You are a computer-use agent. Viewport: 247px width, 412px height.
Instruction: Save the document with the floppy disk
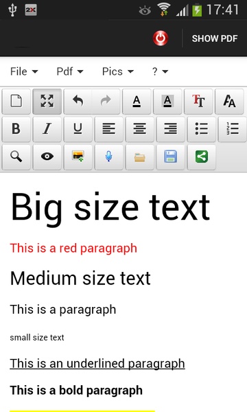click(x=171, y=157)
